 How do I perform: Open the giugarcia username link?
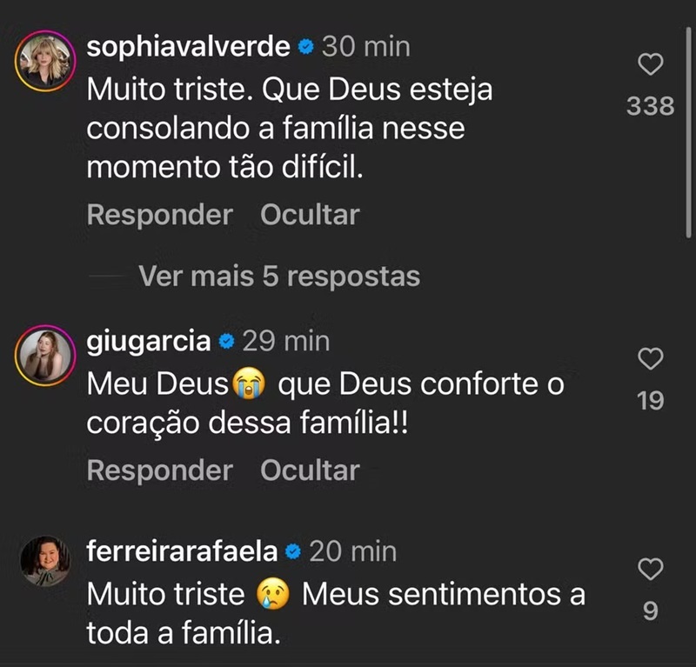pyautogui.click(x=149, y=342)
